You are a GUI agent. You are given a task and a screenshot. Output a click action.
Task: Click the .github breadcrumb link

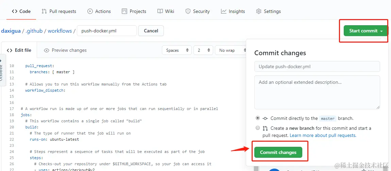[34, 31]
